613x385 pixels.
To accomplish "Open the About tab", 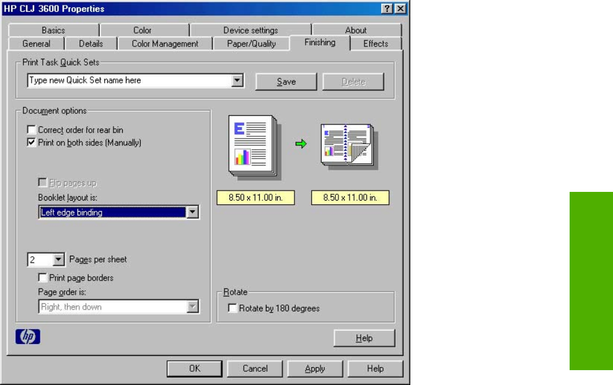I will [x=356, y=30].
